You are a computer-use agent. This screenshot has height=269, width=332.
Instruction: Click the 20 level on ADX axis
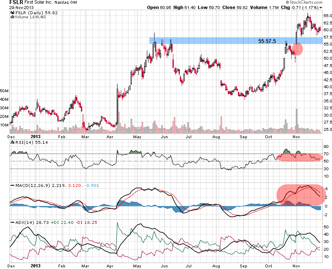[x=326, y=249]
